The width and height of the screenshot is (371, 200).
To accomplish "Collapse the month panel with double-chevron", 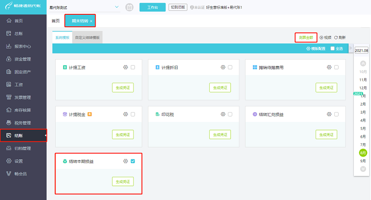I will 351,48.
